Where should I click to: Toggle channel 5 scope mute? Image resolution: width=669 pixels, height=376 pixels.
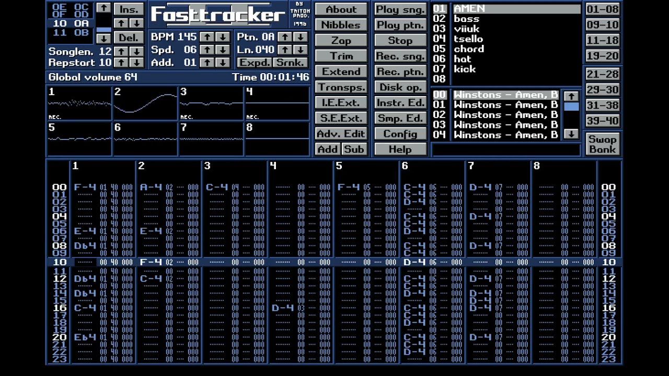click(79, 139)
